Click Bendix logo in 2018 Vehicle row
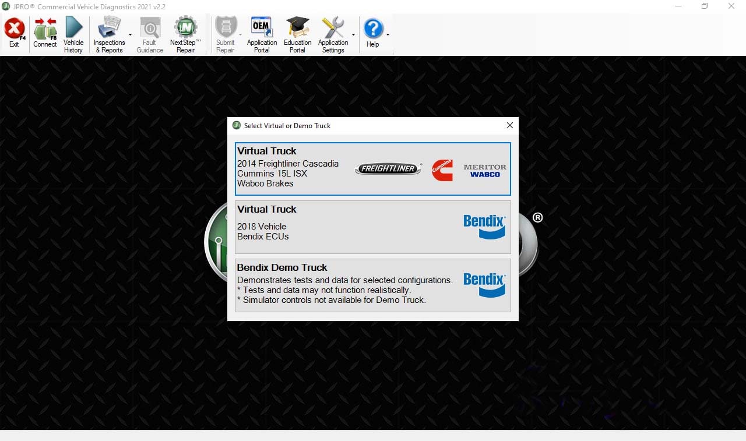 click(x=484, y=227)
